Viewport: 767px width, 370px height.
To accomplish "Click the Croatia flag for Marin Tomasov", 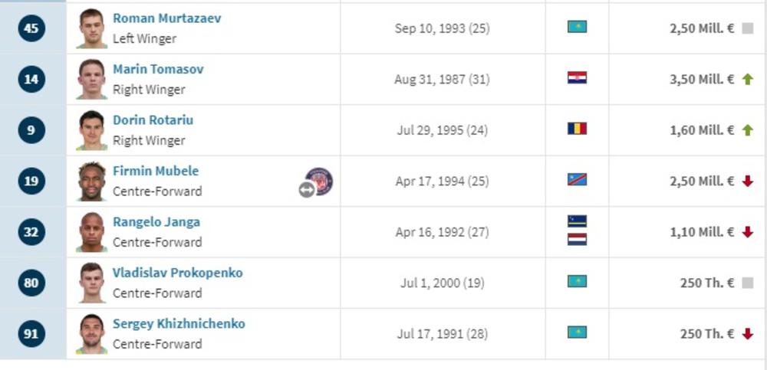I will 577,78.
